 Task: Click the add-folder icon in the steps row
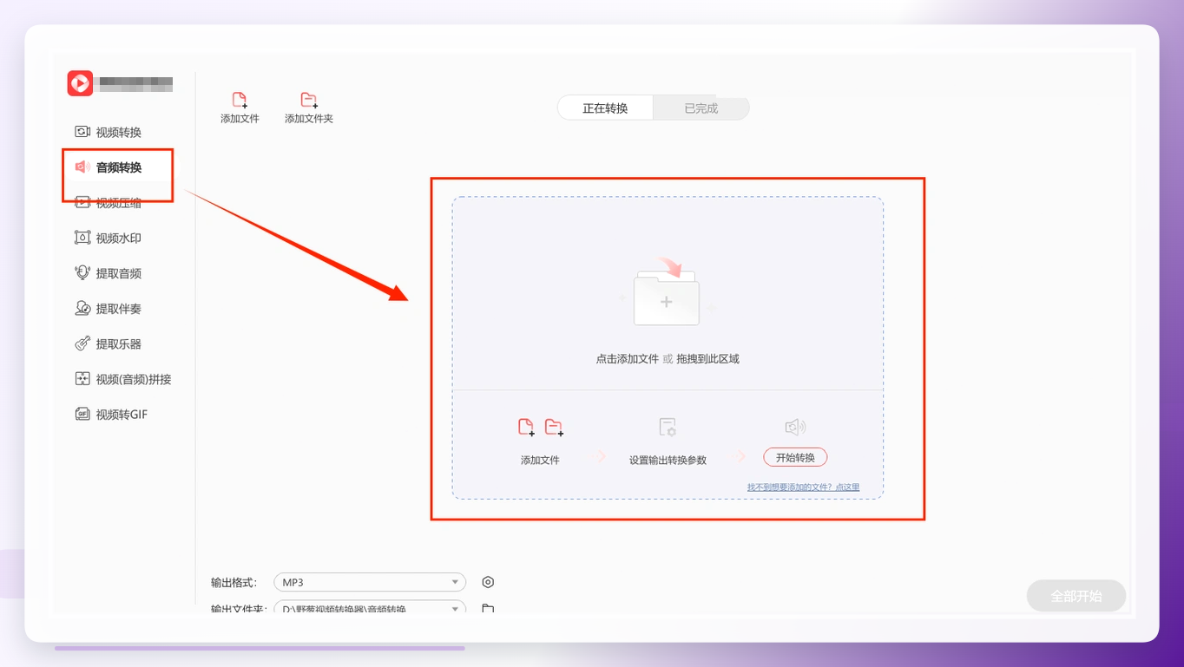(554, 427)
